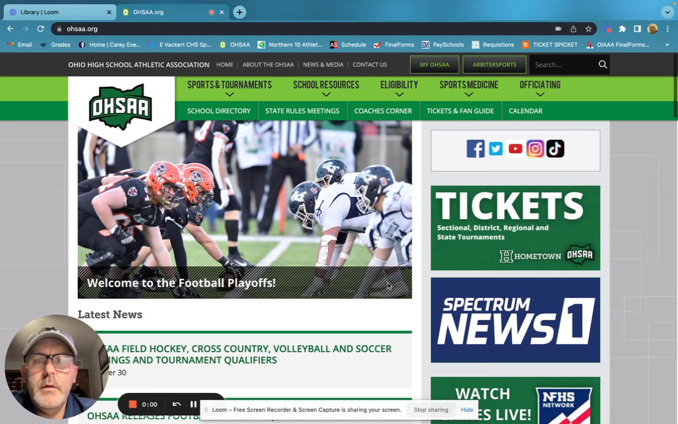Click the share page icon in address bar
The width and height of the screenshot is (678, 424).
pos(573,28)
